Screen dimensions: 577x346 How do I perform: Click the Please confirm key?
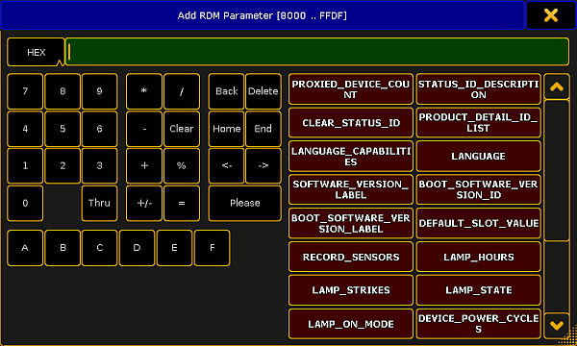coord(244,203)
